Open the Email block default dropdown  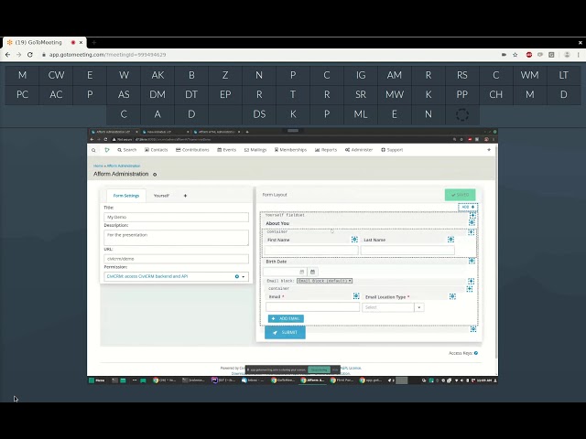pyautogui.click(x=324, y=281)
